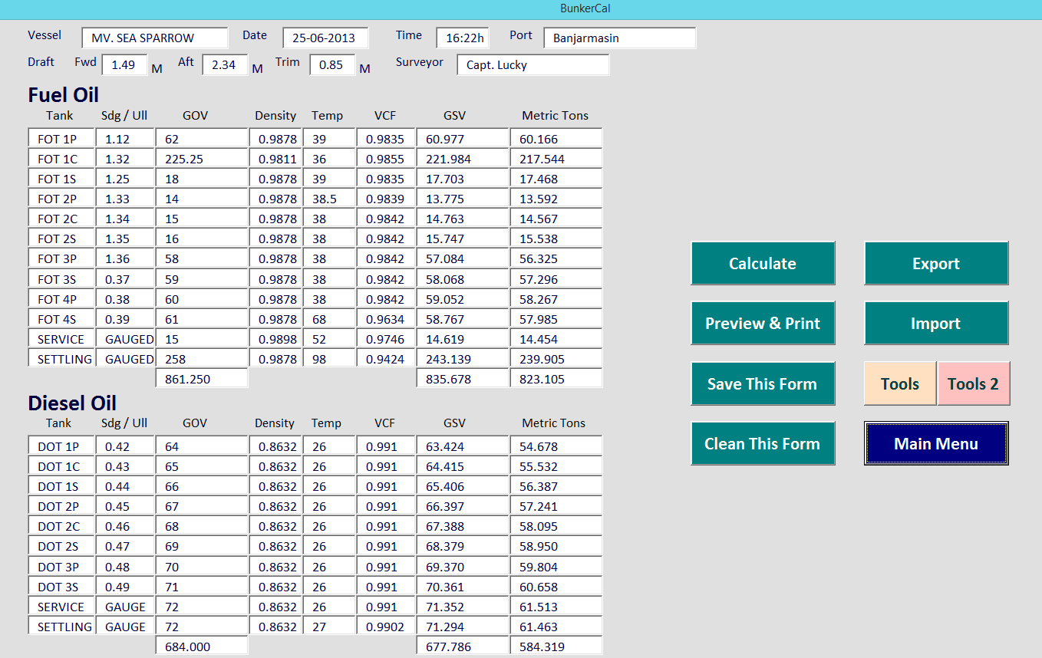Select FOT 3P GSV cell 57.084
The height and width of the screenshot is (658, 1042).
click(463, 258)
